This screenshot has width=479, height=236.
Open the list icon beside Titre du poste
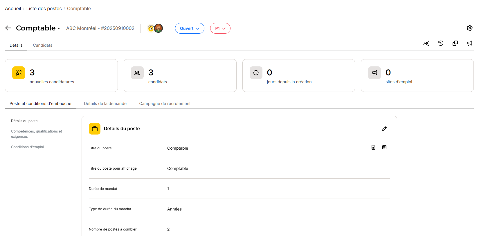pos(384,147)
